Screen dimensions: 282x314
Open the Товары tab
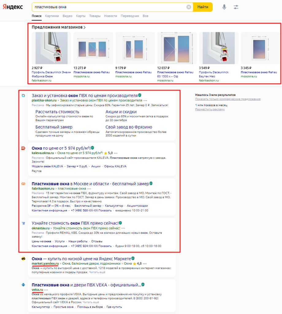coord(95,16)
